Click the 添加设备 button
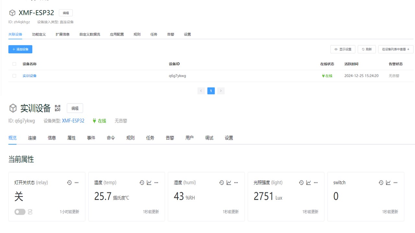Image resolution: width=415 pixels, height=233 pixels. [x=20, y=49]
